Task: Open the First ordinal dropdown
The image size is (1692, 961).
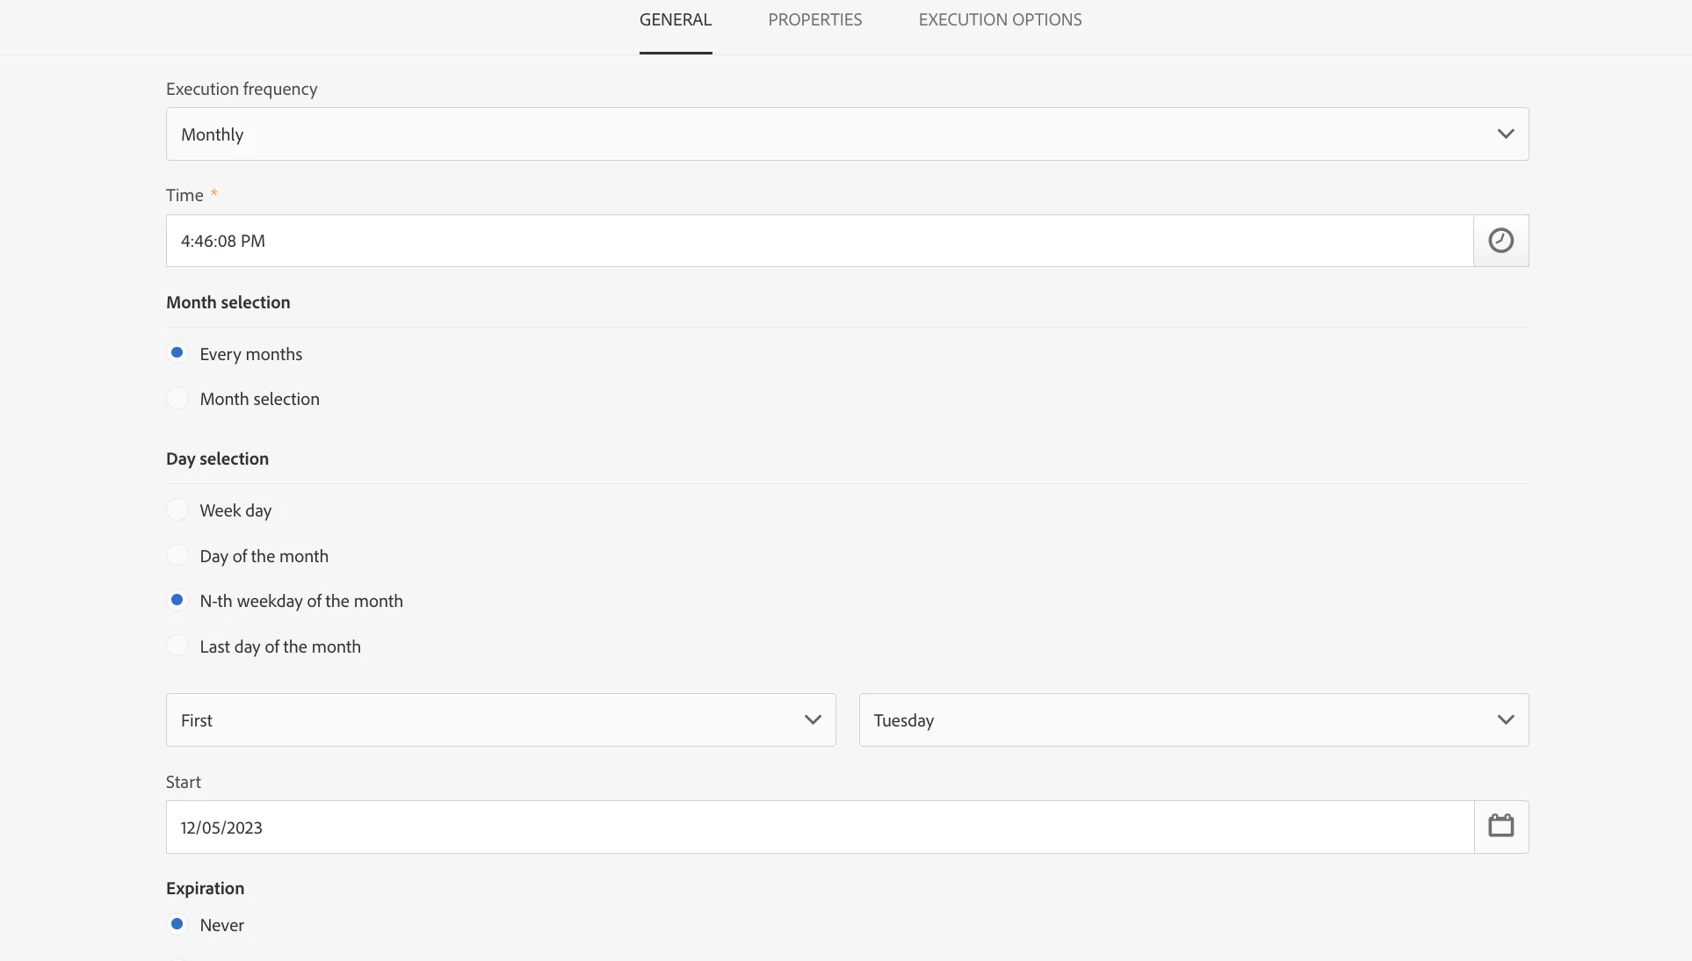Action: [500, 720]
